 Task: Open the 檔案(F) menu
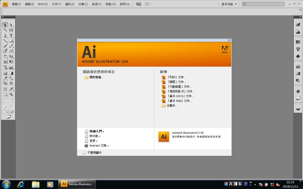coord(17,4)
